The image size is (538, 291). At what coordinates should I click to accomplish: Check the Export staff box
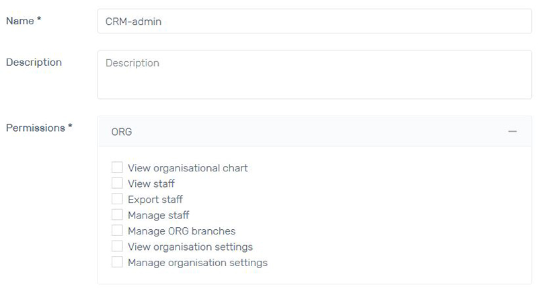click(x=117, y=199)
